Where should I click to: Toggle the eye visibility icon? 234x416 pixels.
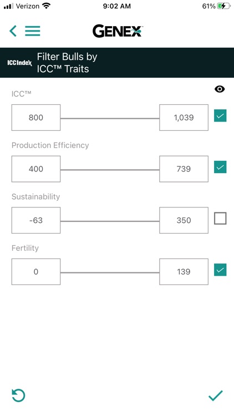click(220, 89)
